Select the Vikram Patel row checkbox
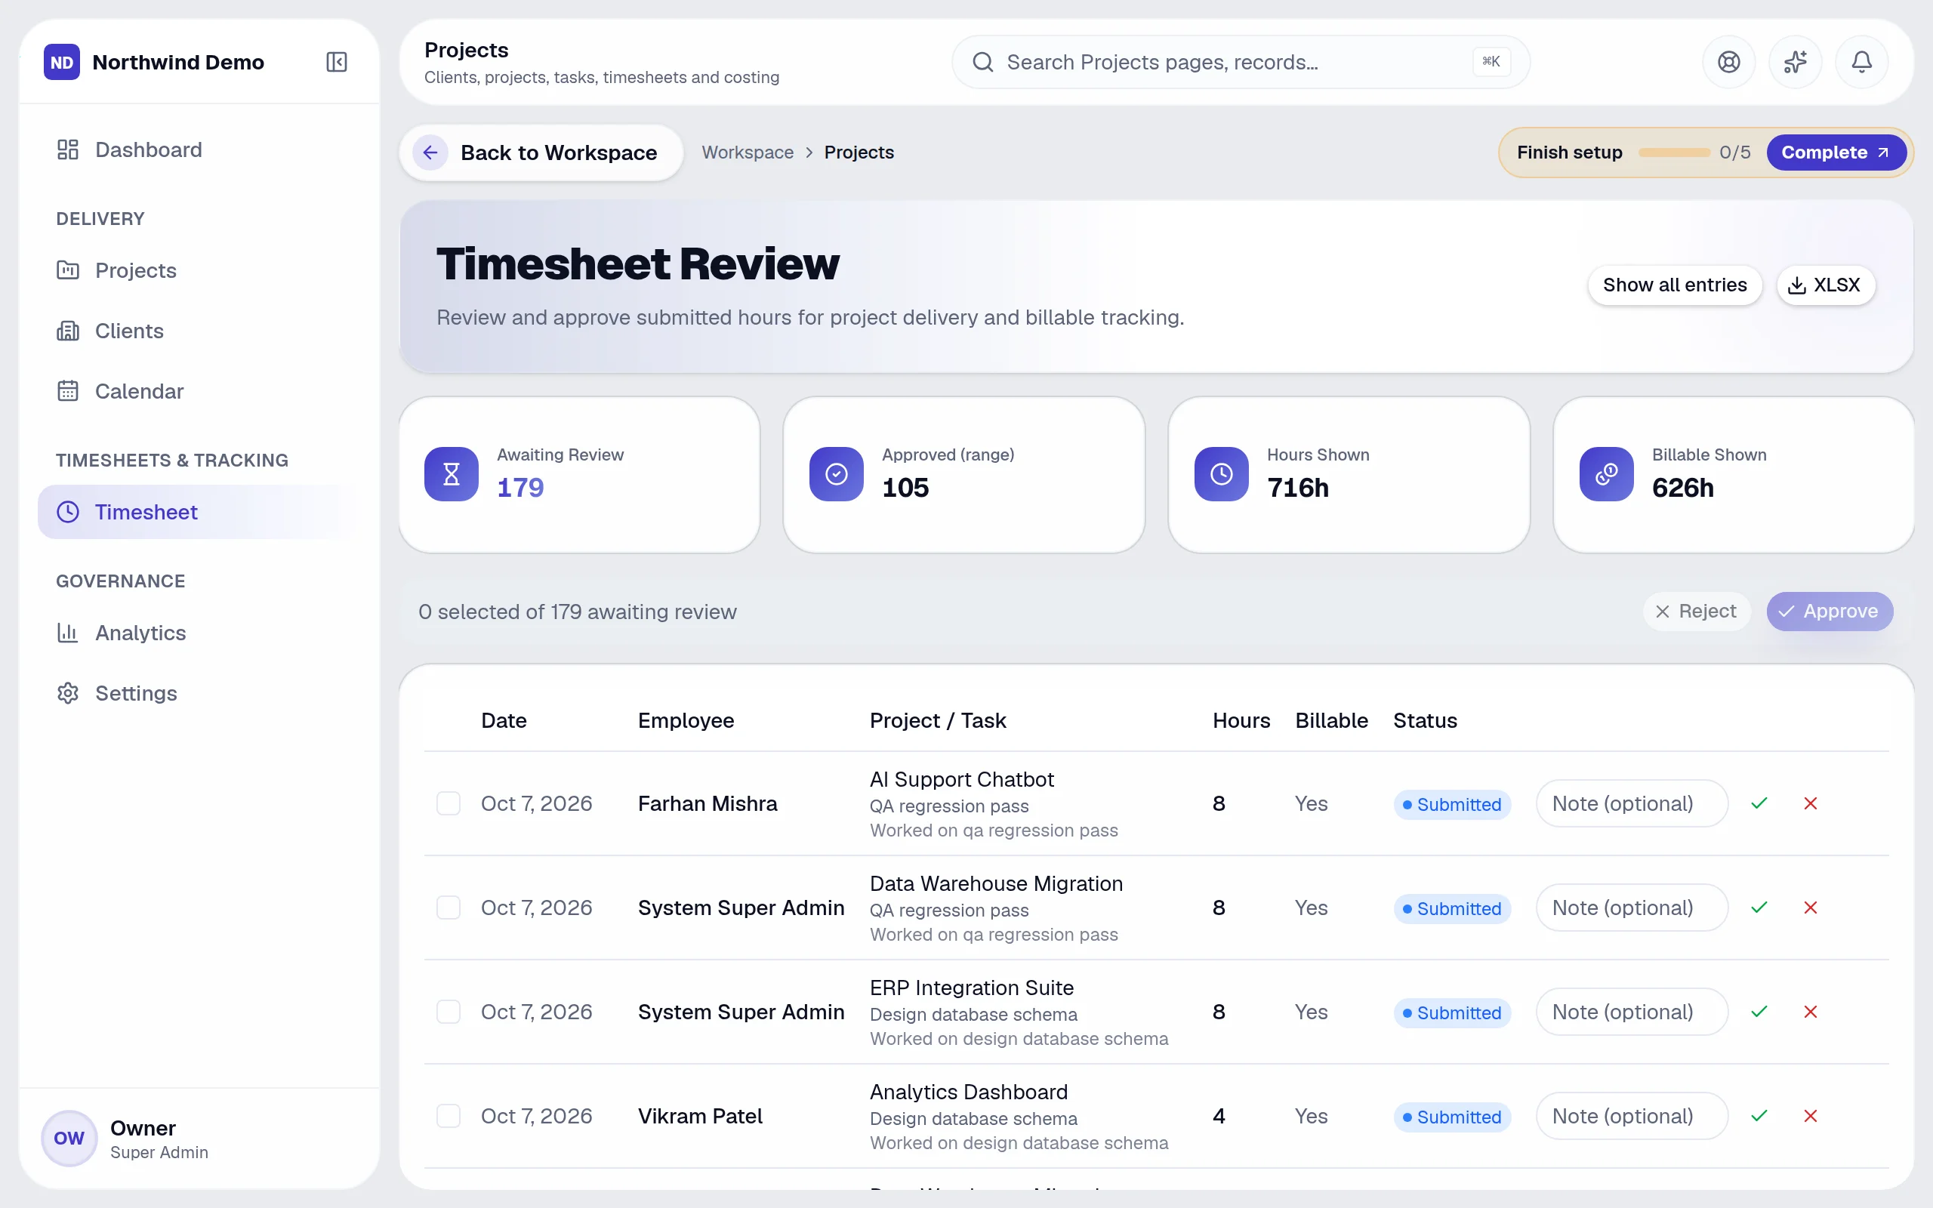Image resolution: width=1933 pixels, height=1208 pixels. (448, 1116)
